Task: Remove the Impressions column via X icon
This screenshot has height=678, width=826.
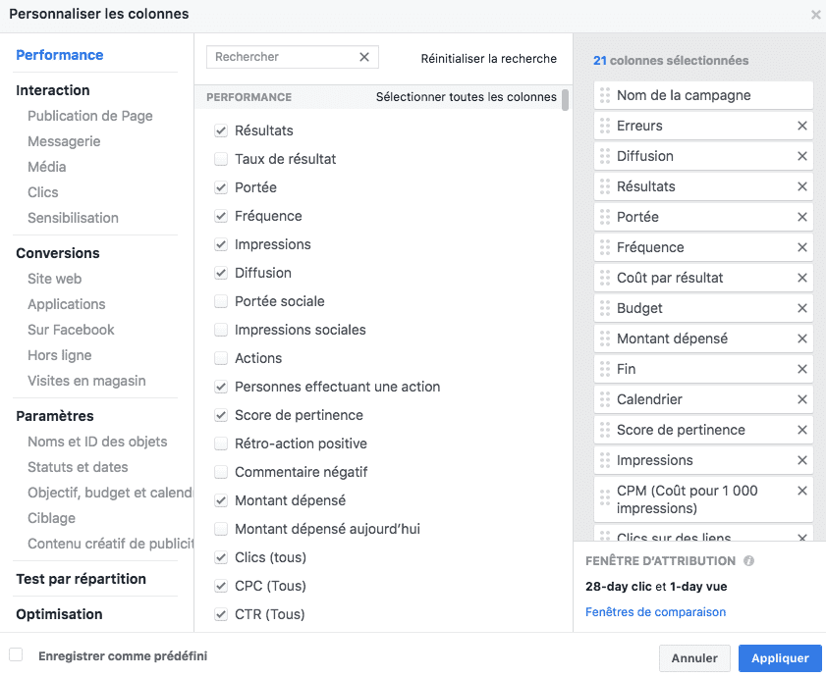Action: (x=802, y=459)
